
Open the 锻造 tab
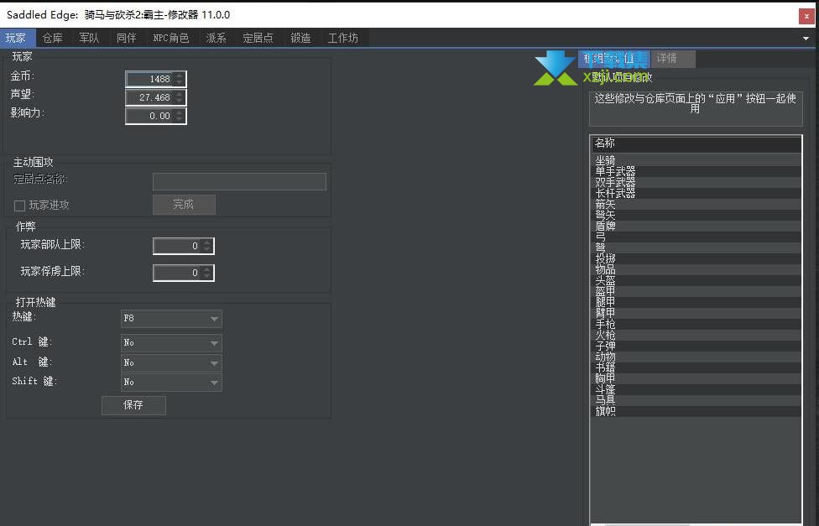pyautogui.click(x=300, y=38)
